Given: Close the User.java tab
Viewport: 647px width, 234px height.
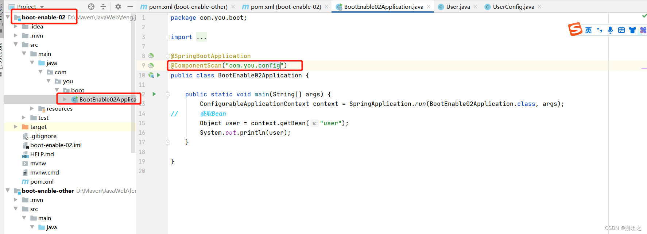Looking at the screenshot, I should click(x=475, y=7).
